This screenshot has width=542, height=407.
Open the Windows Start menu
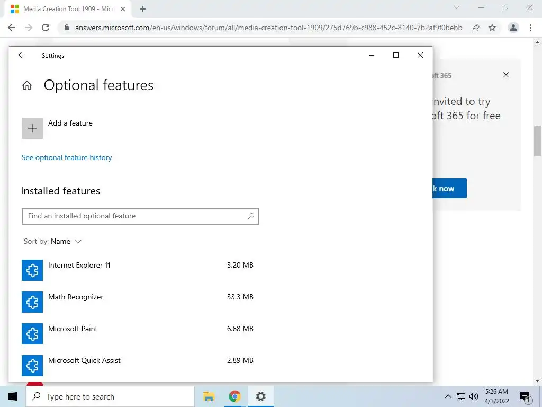tap(13, 396)
